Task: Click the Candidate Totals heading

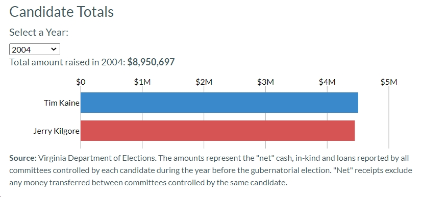Action: point(62,12)
